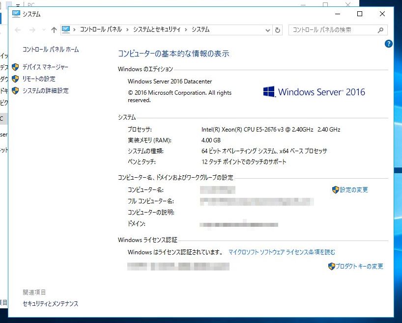Click the Windows Server 2016 logo
Image resolution: width=402 pixels, height=323 pixels.
pyautogui.click(x=314, y=92)
